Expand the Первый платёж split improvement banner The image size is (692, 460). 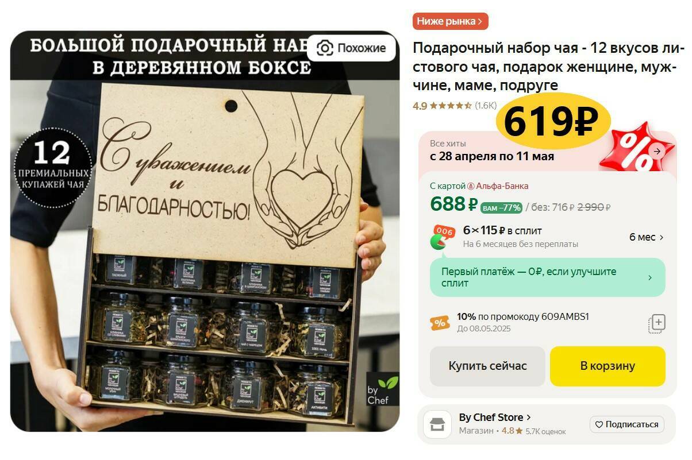pyautogui.click(x=547, y=277)
